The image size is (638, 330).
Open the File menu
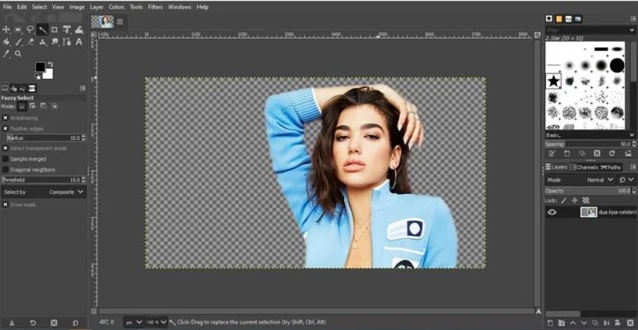[x=7, y=7]
